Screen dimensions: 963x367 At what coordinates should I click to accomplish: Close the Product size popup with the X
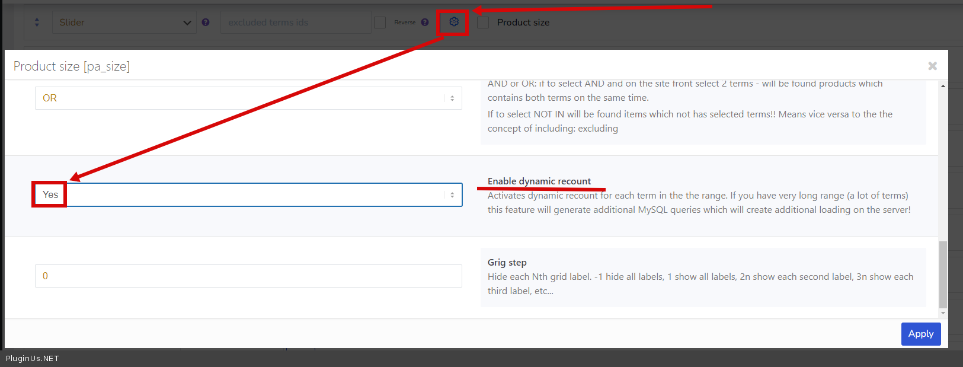(x=932, y=66)
